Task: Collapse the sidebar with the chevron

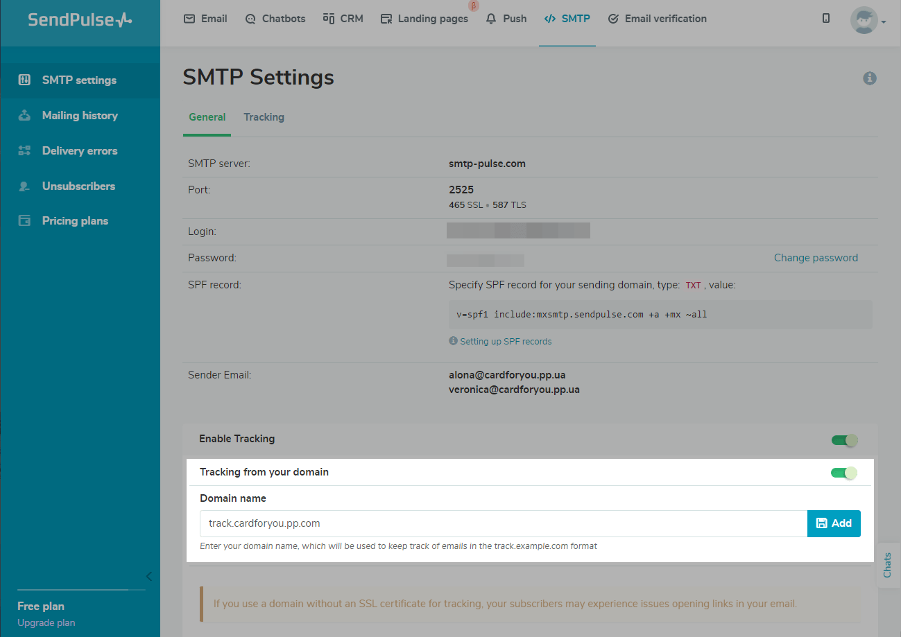Action: coord(148,576)
